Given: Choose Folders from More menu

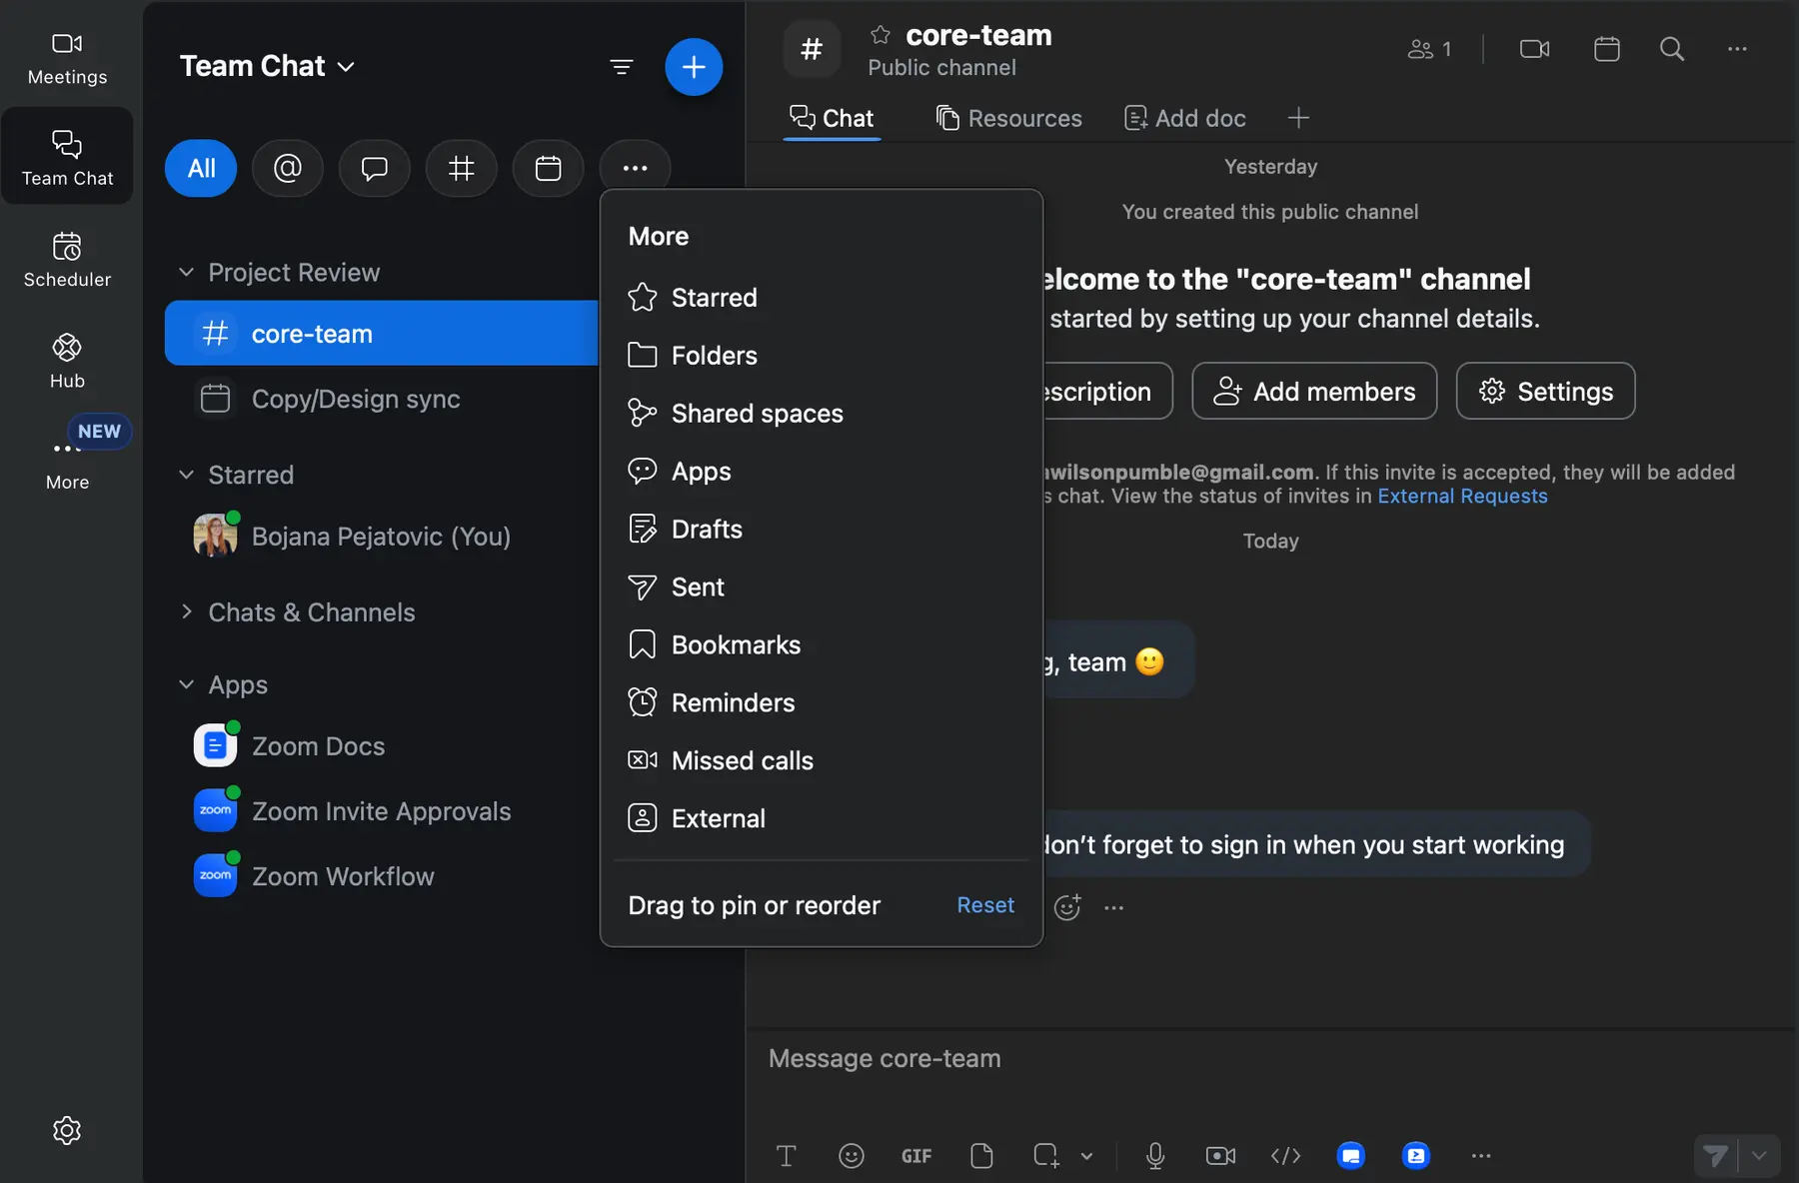Looking at the screenshot, I should coord(821,356).
